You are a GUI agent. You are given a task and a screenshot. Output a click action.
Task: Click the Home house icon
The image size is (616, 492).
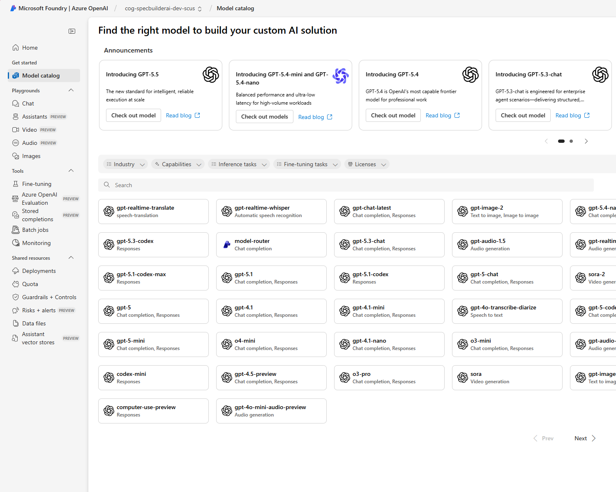click(x=16, y=48)
